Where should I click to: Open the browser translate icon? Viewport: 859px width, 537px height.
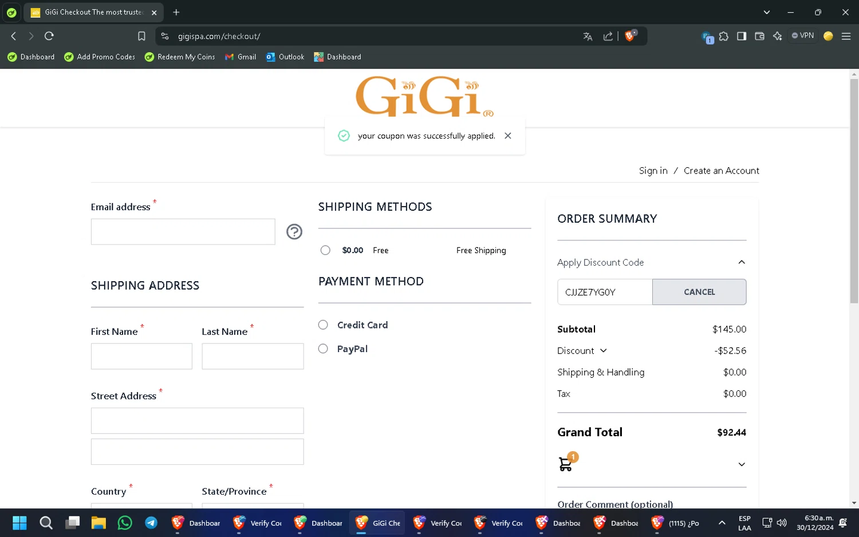pos(588,36)
